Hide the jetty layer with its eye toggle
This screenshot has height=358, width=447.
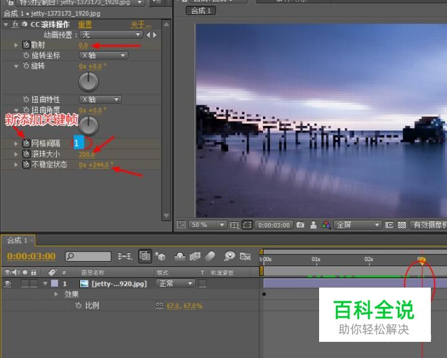coord(8,283)
